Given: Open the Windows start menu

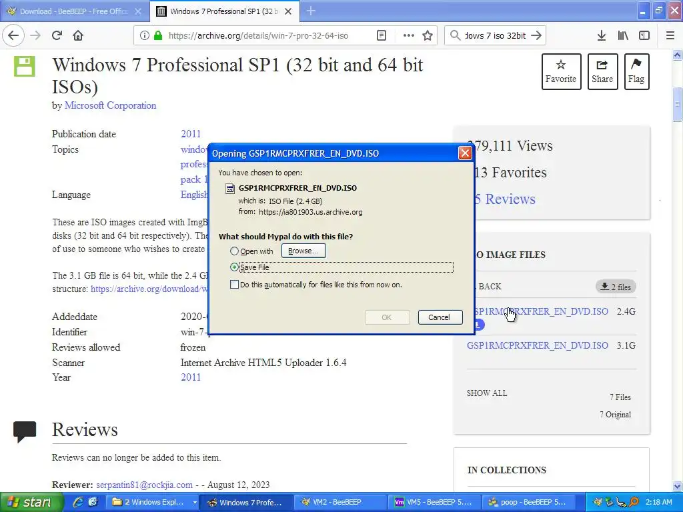Looking at the screenshot, I should [x=31, y=503].
